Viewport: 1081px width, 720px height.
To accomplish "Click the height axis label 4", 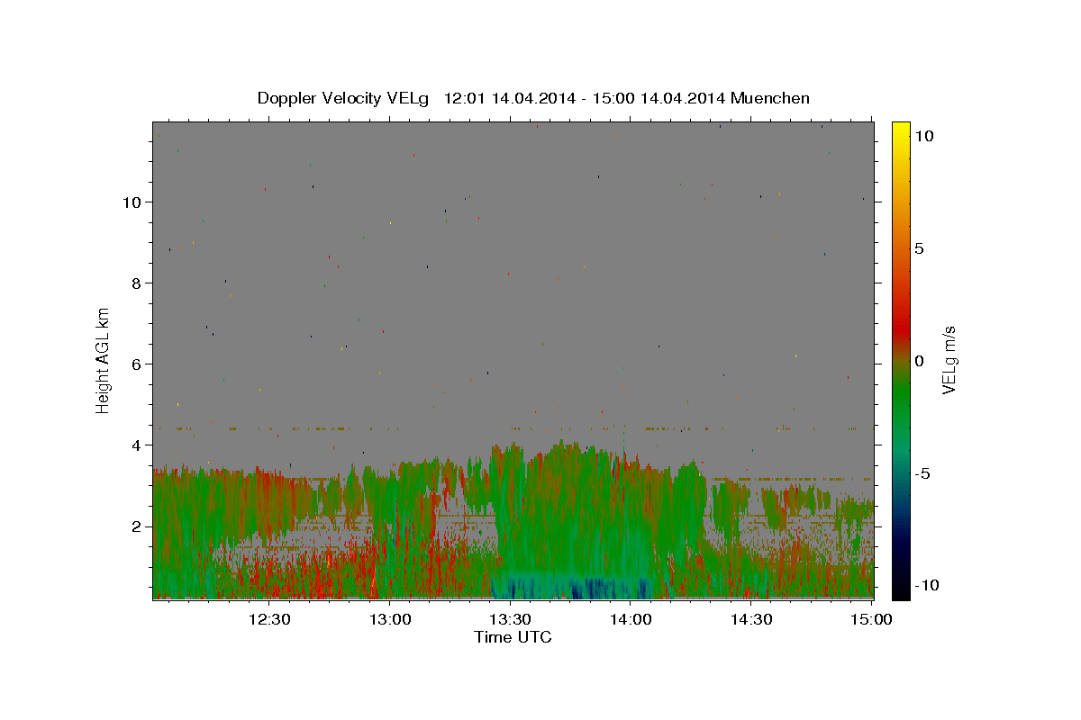I will (138, 445).
